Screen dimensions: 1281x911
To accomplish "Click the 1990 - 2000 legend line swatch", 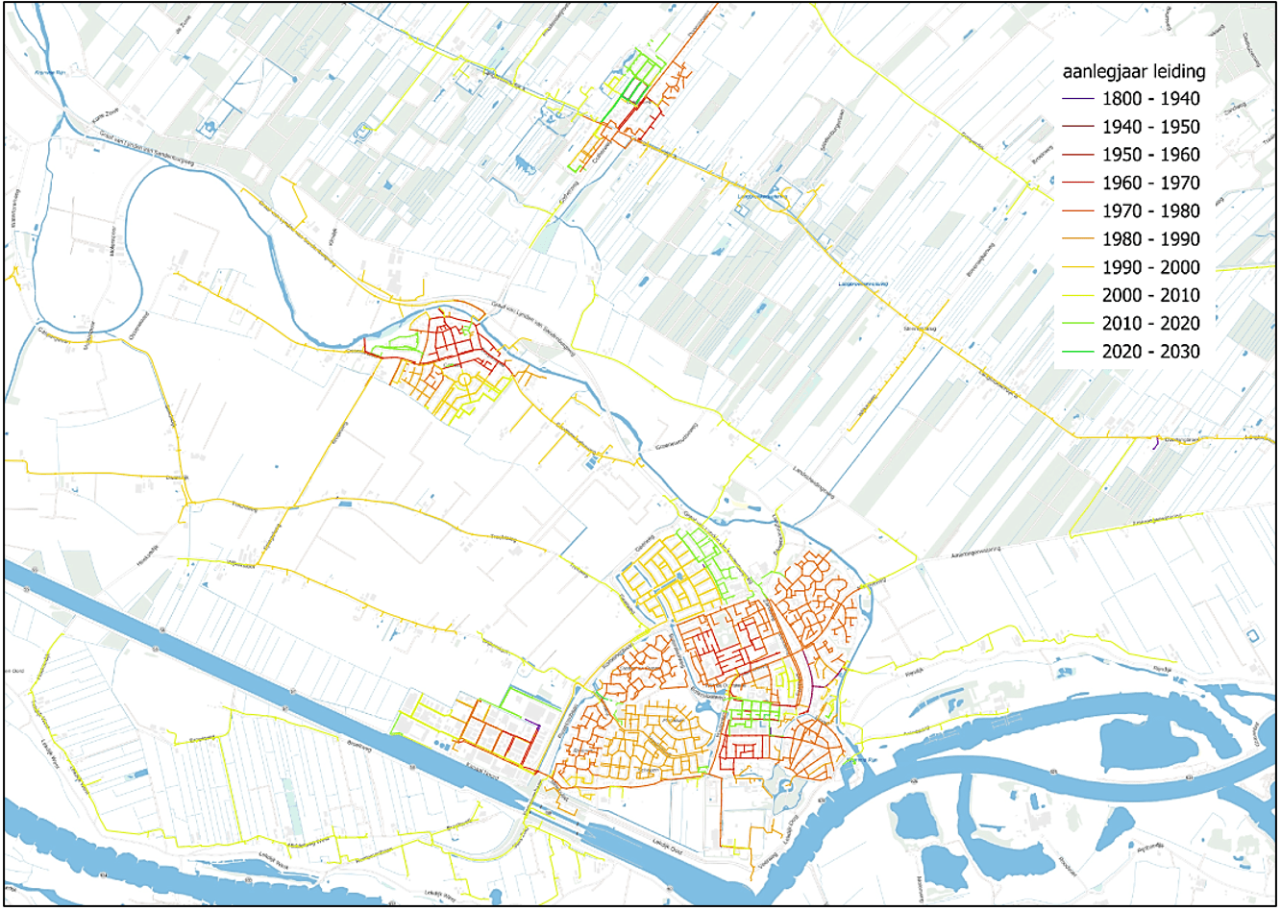I will pyautogui.click(x=1078, y=268).
